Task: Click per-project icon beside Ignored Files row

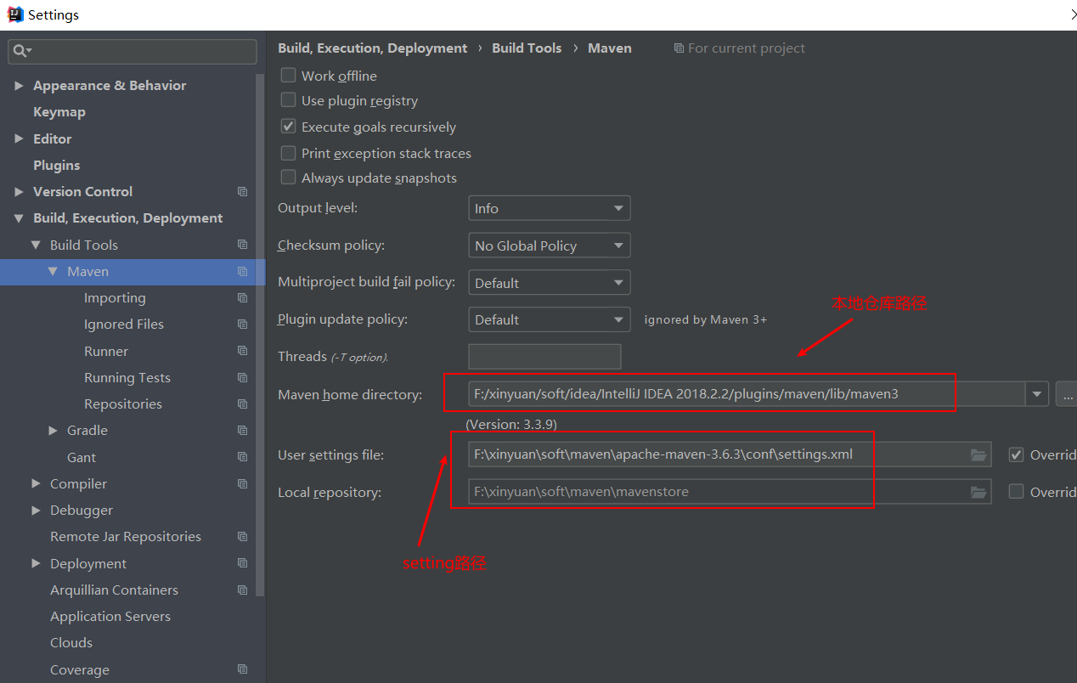Action: tap(243, 325)
